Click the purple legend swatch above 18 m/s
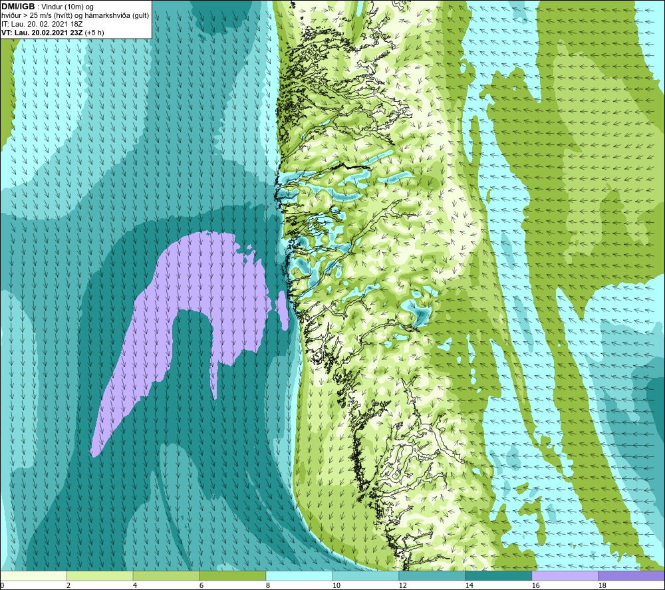The image size is (665, 590). (631, 575)
